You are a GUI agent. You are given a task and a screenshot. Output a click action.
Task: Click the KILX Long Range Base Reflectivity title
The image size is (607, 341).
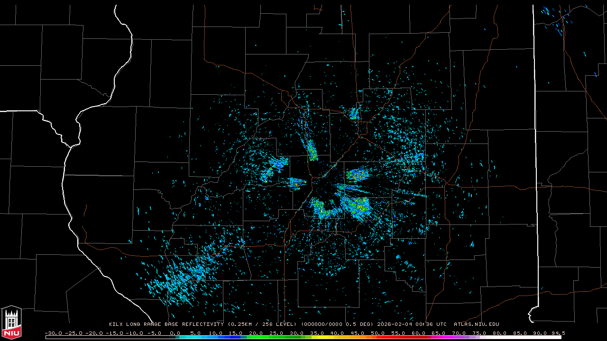[167, 324]
